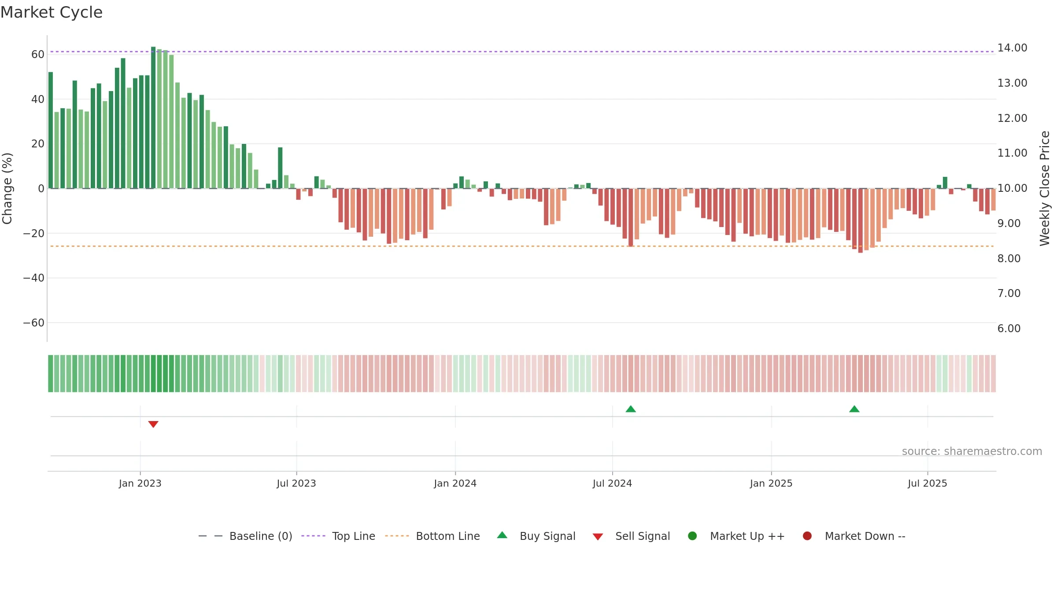Toggle the Sell Signal legend entry
Image resolution: width=1057 pixels, height=594 pixels.
pos(631,536)
